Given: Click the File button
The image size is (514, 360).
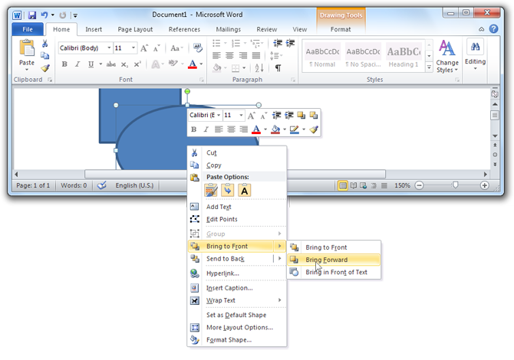Looking at the screenshot, I should coord(28,29).
